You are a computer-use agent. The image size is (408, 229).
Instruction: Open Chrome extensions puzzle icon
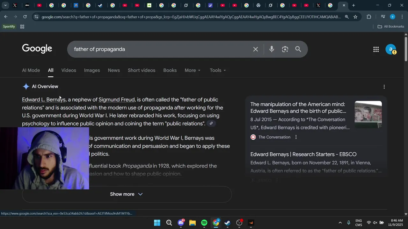[x=369, y=17]
